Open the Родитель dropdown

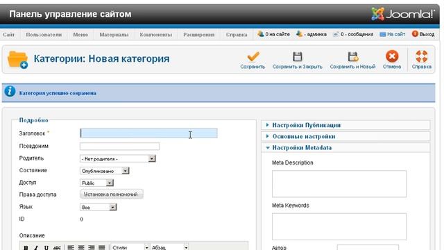[x=117, y=159]
